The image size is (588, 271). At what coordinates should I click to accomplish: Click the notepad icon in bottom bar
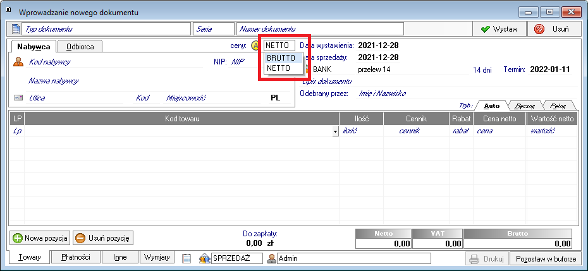186,258
